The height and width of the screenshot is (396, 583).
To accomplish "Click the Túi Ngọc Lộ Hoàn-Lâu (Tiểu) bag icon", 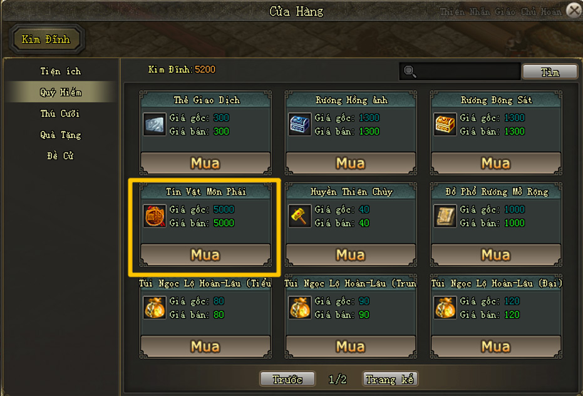I will (x=154, y=308).
